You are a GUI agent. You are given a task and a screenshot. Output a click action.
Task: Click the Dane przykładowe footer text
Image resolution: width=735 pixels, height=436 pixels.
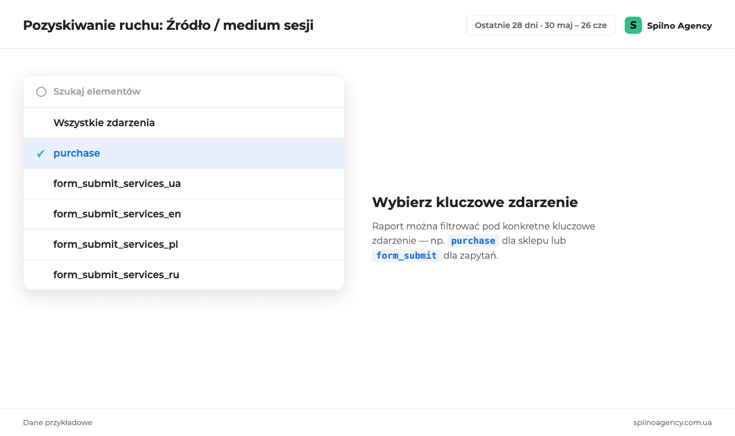pos(57,423)
